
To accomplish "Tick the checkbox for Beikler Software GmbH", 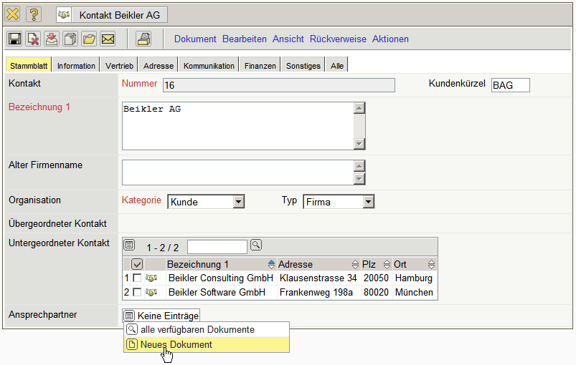I will coord(137,293).
